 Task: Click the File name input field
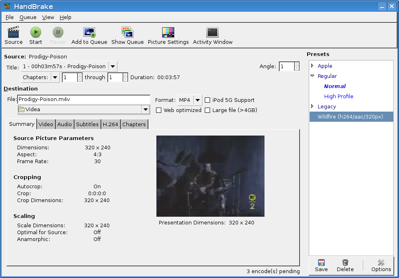tap(84, 99)
